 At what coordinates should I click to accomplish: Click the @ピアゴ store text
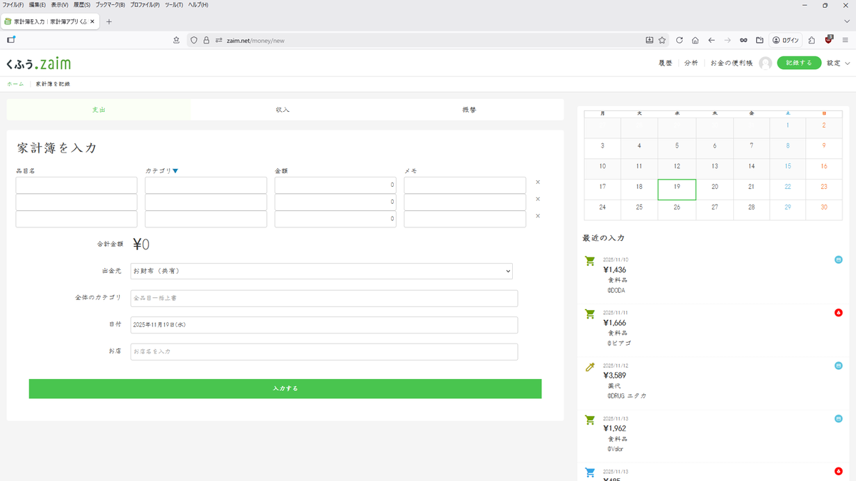pos(619,343)
